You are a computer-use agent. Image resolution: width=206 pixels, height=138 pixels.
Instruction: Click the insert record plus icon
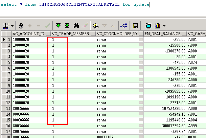30,26
